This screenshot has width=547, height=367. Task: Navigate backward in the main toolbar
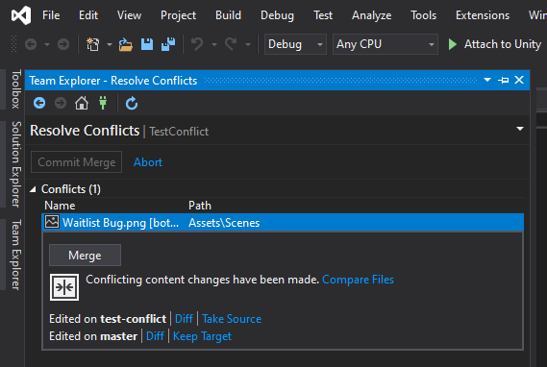click(31, 44)
